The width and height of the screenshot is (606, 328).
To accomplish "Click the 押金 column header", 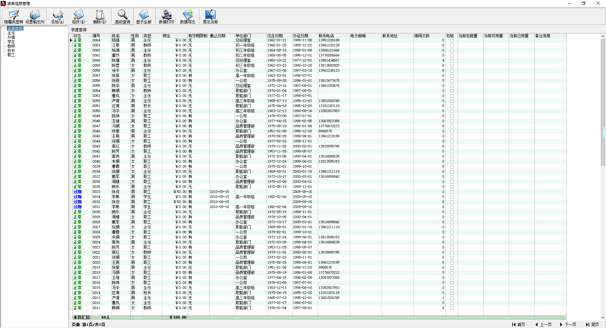I will click(x=175, y=36).
